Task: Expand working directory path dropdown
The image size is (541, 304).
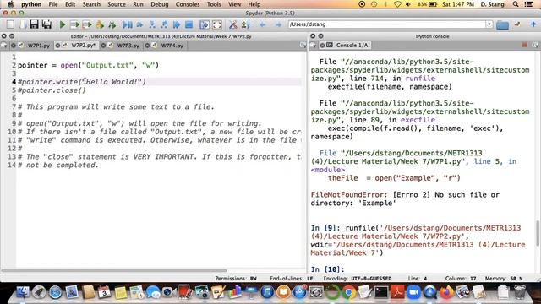Action: [489, 24]
